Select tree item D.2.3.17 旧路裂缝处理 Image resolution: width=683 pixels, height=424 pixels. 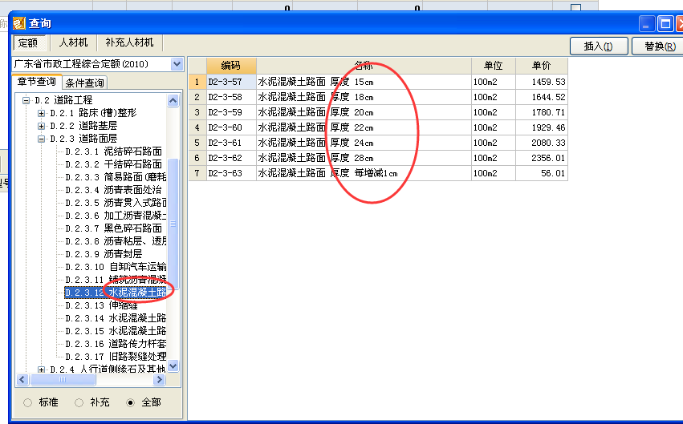tap(116, 357)
